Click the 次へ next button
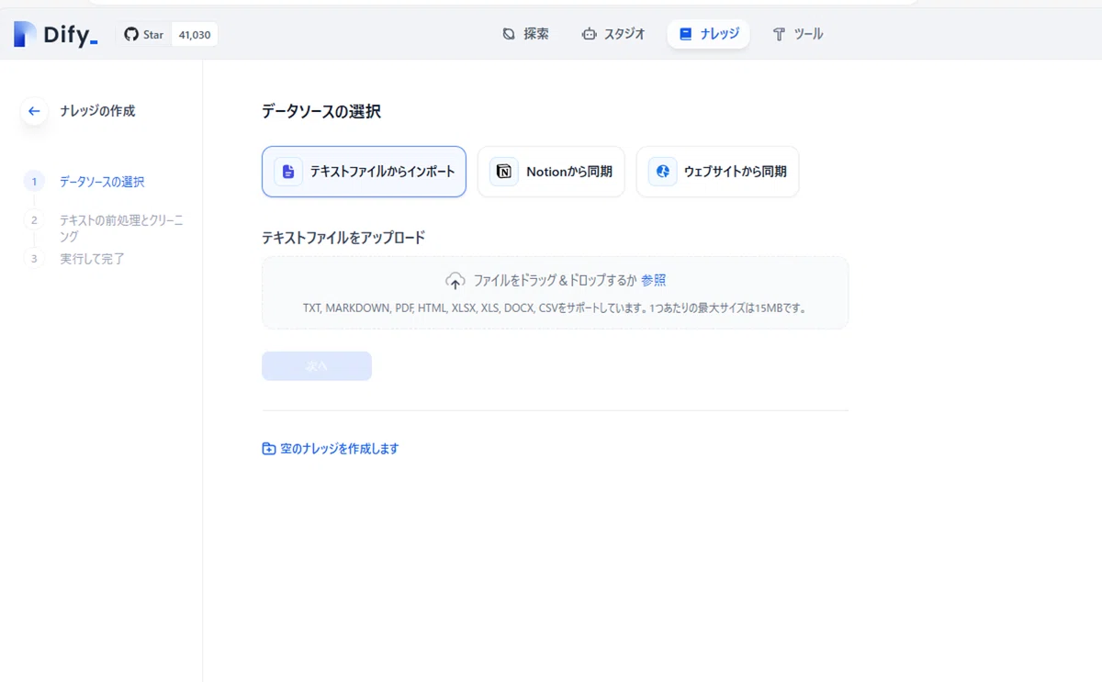This screenshot has width=1102, height=682. (x=317, y=366)
